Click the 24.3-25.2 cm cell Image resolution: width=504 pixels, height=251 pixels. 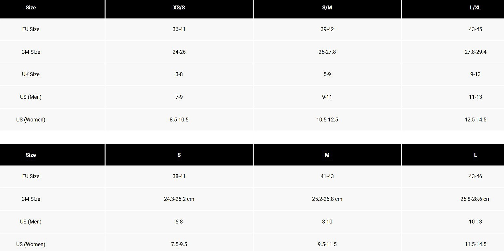point(179,199)
